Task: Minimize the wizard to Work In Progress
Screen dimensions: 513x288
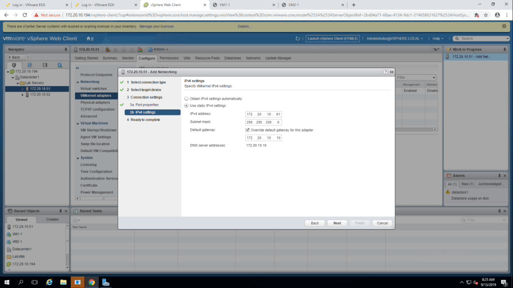Action: 391,72
